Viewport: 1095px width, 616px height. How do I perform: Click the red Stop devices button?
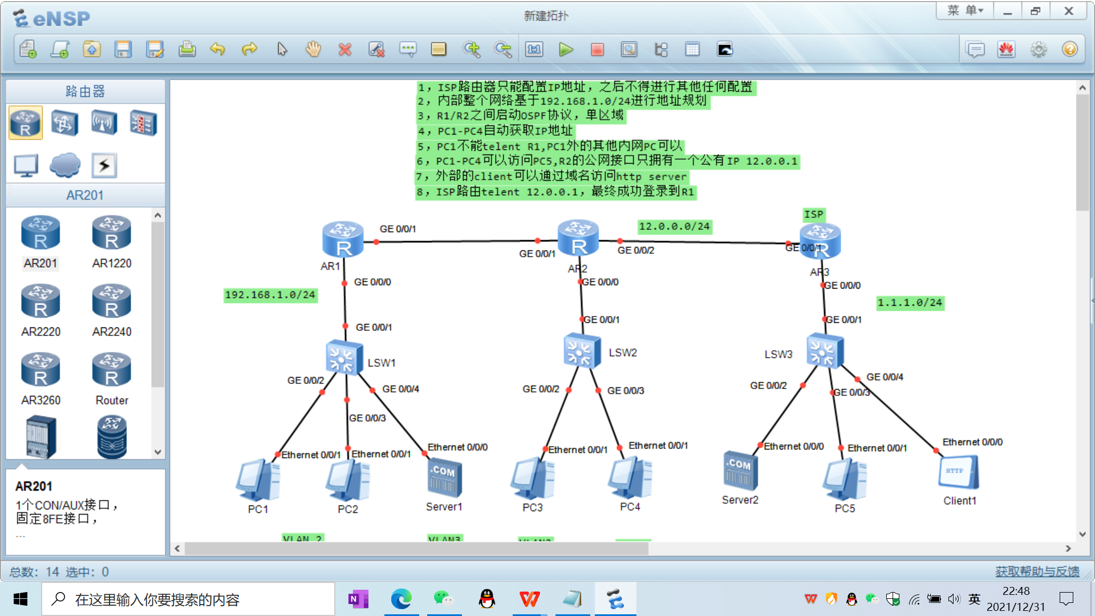tap(597, 50)
